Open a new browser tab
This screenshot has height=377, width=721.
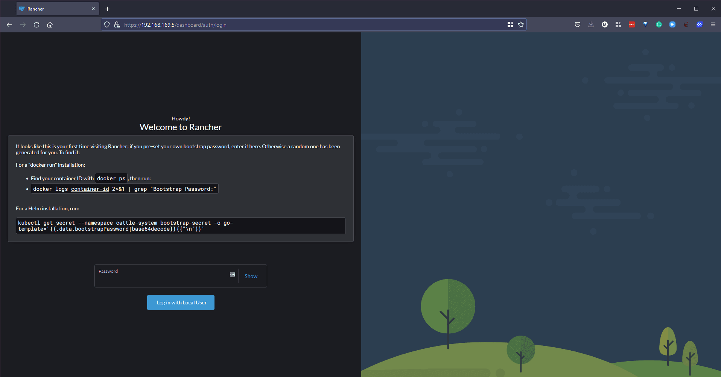pos(107,9)
